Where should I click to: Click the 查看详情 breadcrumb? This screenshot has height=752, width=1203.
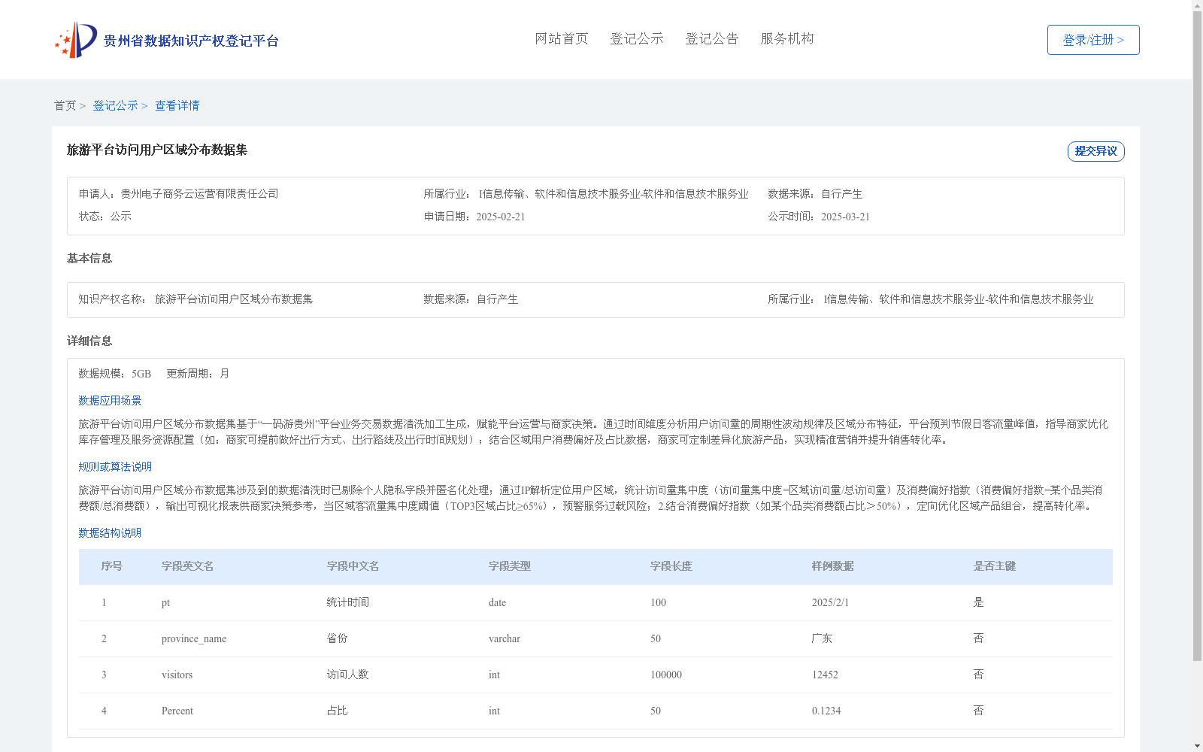(177, 106)
